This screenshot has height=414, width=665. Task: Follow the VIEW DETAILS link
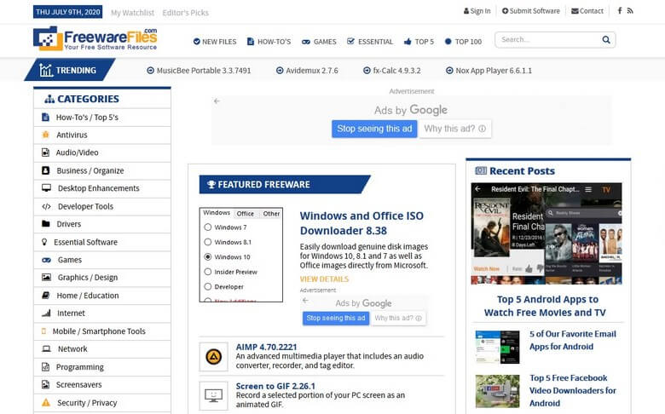[324, 279]
